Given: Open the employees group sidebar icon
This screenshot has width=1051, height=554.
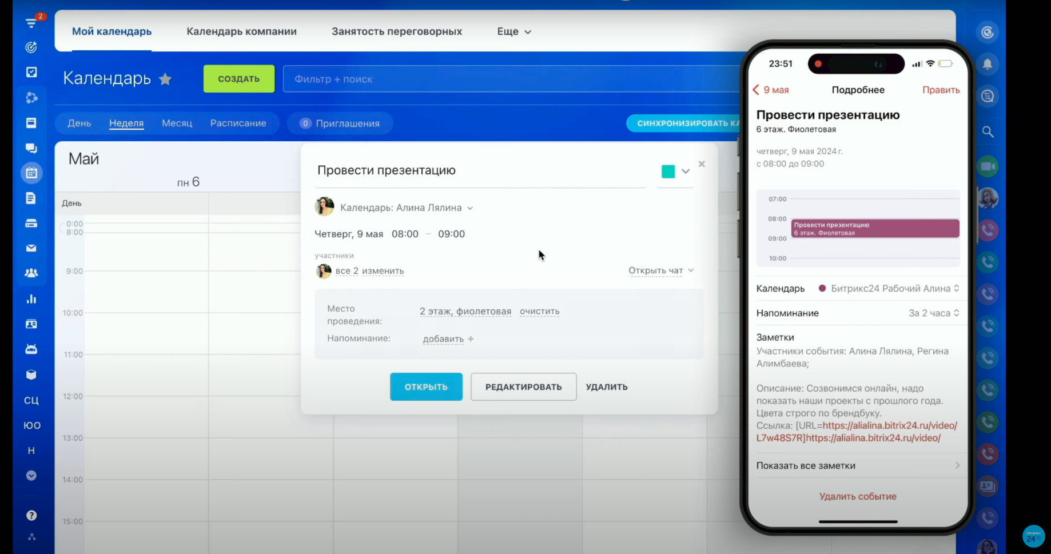Looking at the screenshot, I should click(31, 273).
